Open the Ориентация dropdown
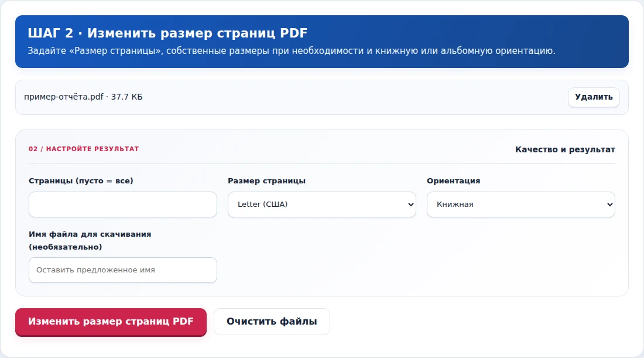 pyautogui.click(x=521, y=204)
